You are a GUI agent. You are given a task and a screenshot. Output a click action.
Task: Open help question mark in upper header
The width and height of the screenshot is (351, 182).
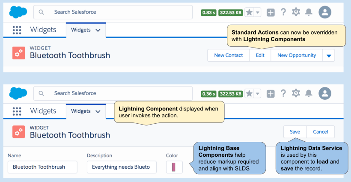(283, 12)
